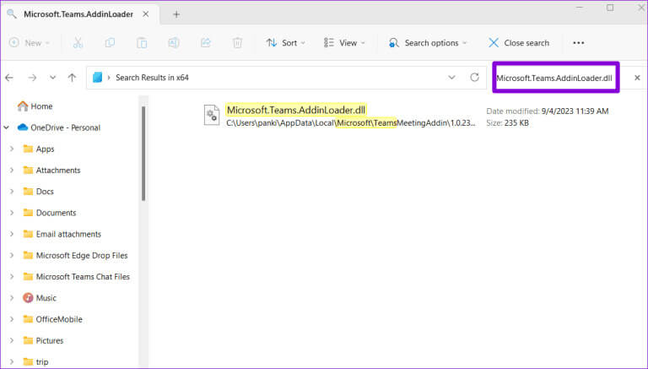Click the Cut scissors icon
The width and height of the screenshot is (648, 369).
pyautogui.click(x=78, y=42)
